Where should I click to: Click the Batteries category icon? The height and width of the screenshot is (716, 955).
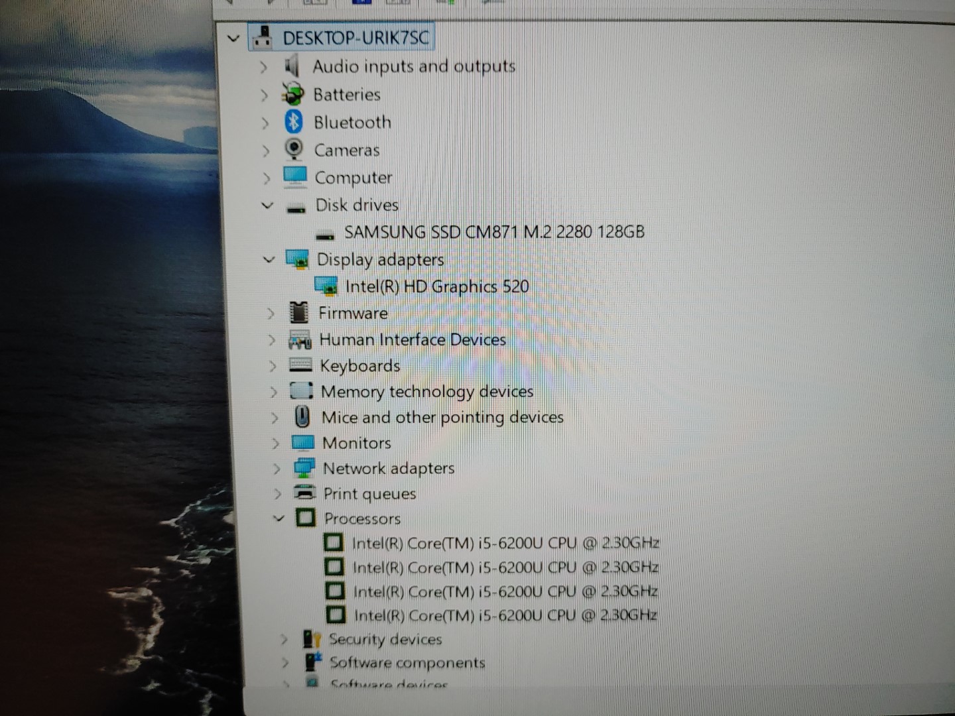click(292, 94)
